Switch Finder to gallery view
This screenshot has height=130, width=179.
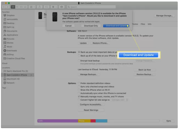tap(25, 7)
